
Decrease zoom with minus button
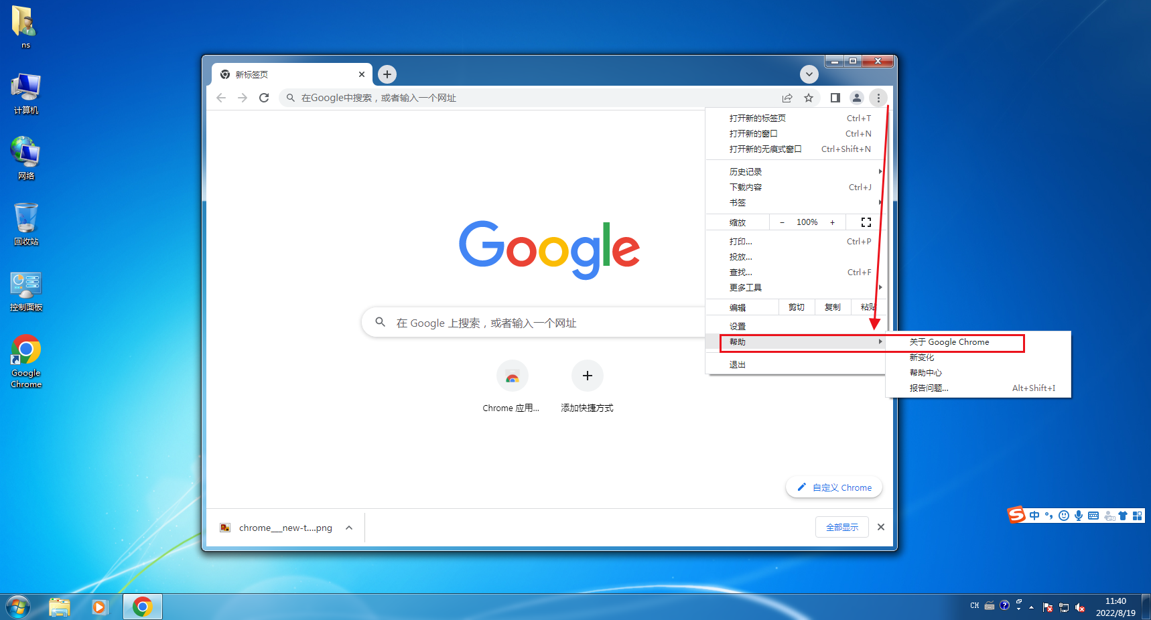782,222
